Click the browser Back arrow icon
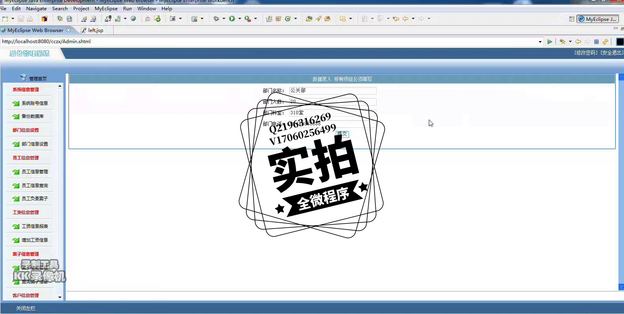This screenshot has height=314, width=624. coord(578,42)
